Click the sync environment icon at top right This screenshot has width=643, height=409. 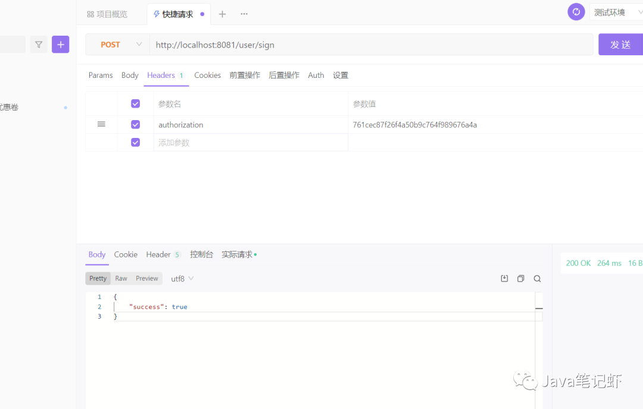click(576, 11)
